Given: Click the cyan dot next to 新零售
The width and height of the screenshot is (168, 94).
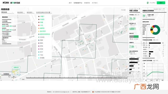Looking at the screenshot, I should tap(39, 58).
